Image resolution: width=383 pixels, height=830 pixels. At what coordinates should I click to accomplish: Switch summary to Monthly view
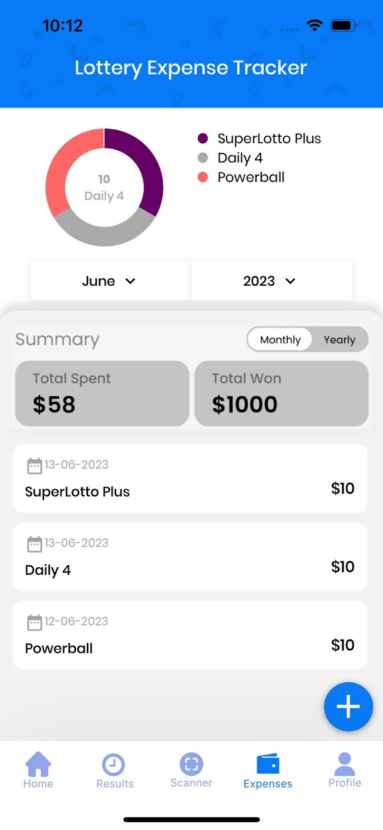(x=280, y=340)
